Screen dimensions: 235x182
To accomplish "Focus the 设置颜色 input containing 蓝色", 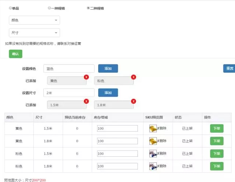I will [69, 69].
